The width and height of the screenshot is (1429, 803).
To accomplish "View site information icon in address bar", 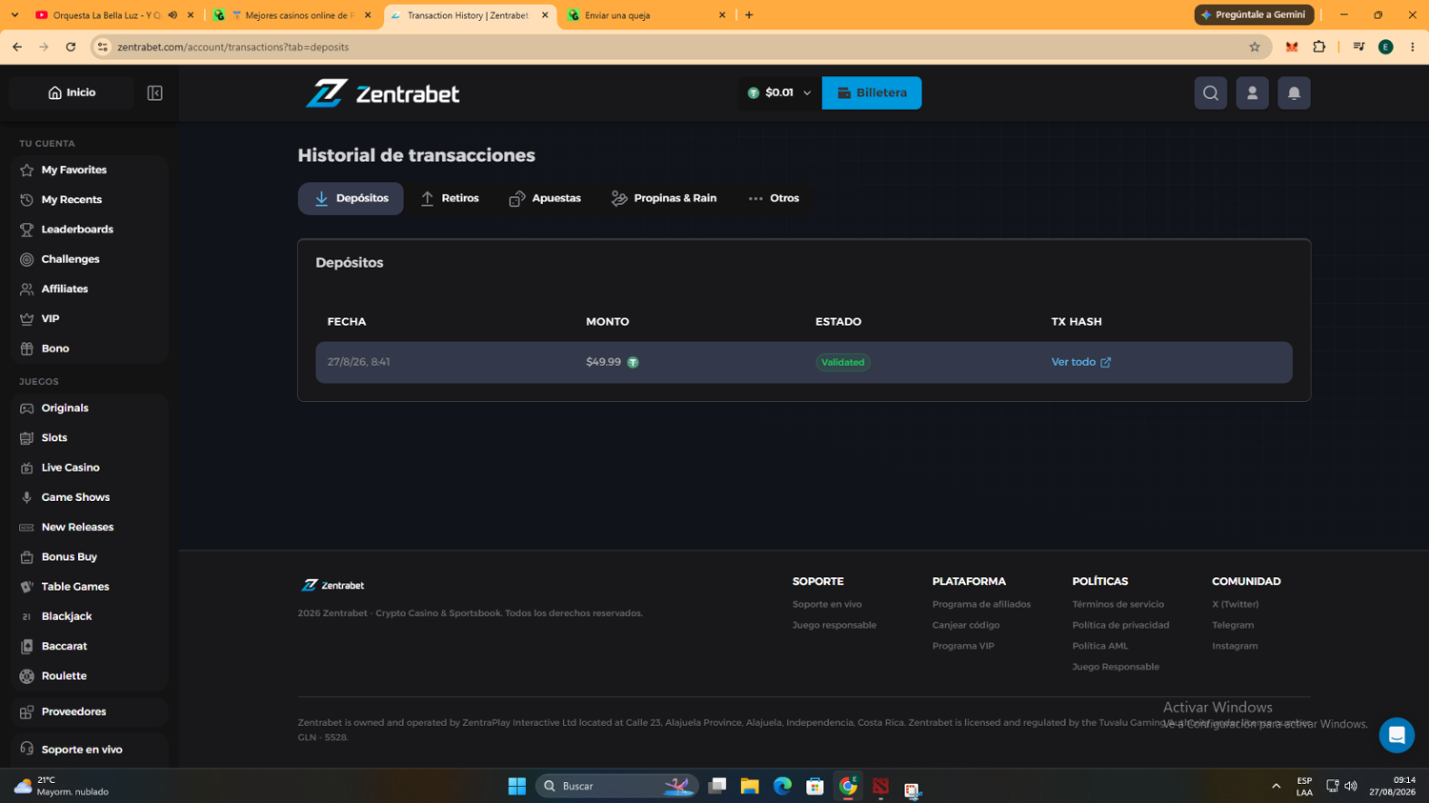I will point(102,47).
